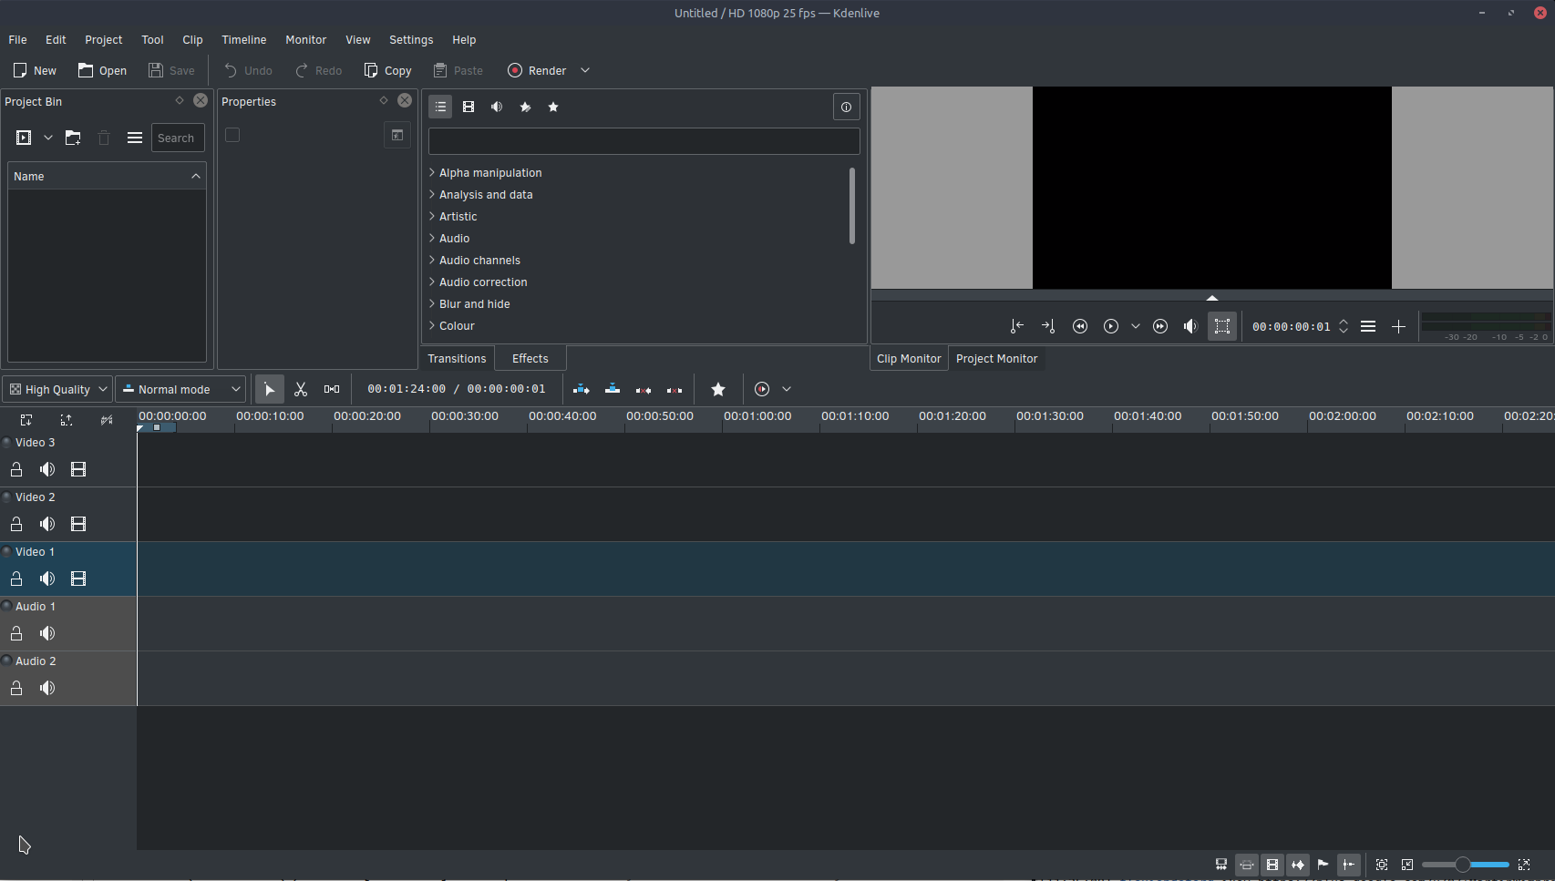Toggle snapping button in status bar
1555x881 pixels.
click(1349, 865)
